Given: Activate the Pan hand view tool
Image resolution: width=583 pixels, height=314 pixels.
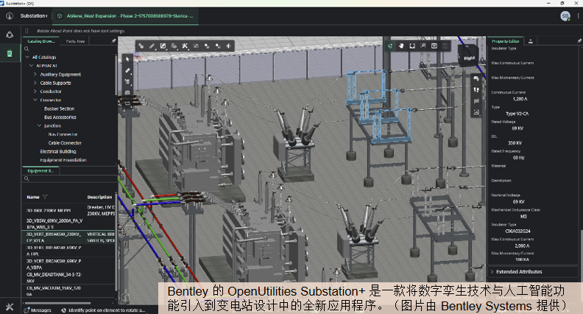Looking at the screenshot, I should pos(401,46).
